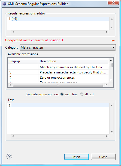Click the Close button

coord(103,157)
